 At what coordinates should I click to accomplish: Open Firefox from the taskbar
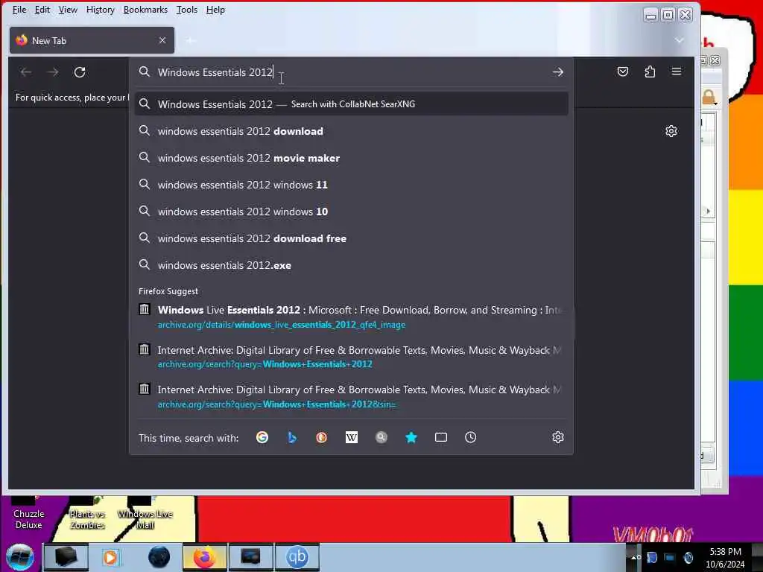point(205,557)
